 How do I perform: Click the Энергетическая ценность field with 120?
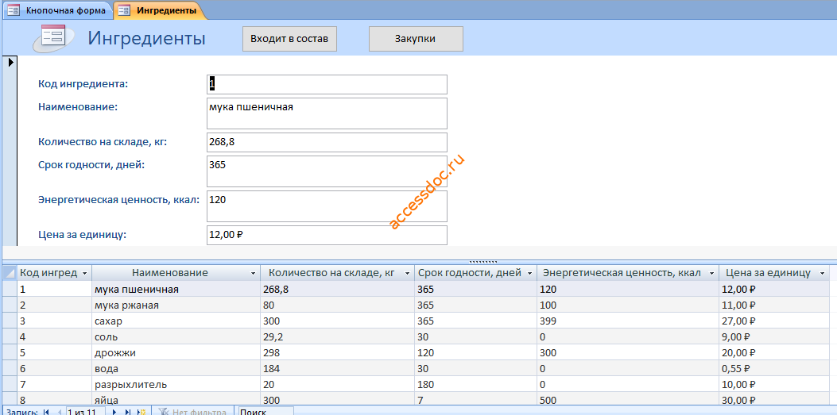pos(327,206)
